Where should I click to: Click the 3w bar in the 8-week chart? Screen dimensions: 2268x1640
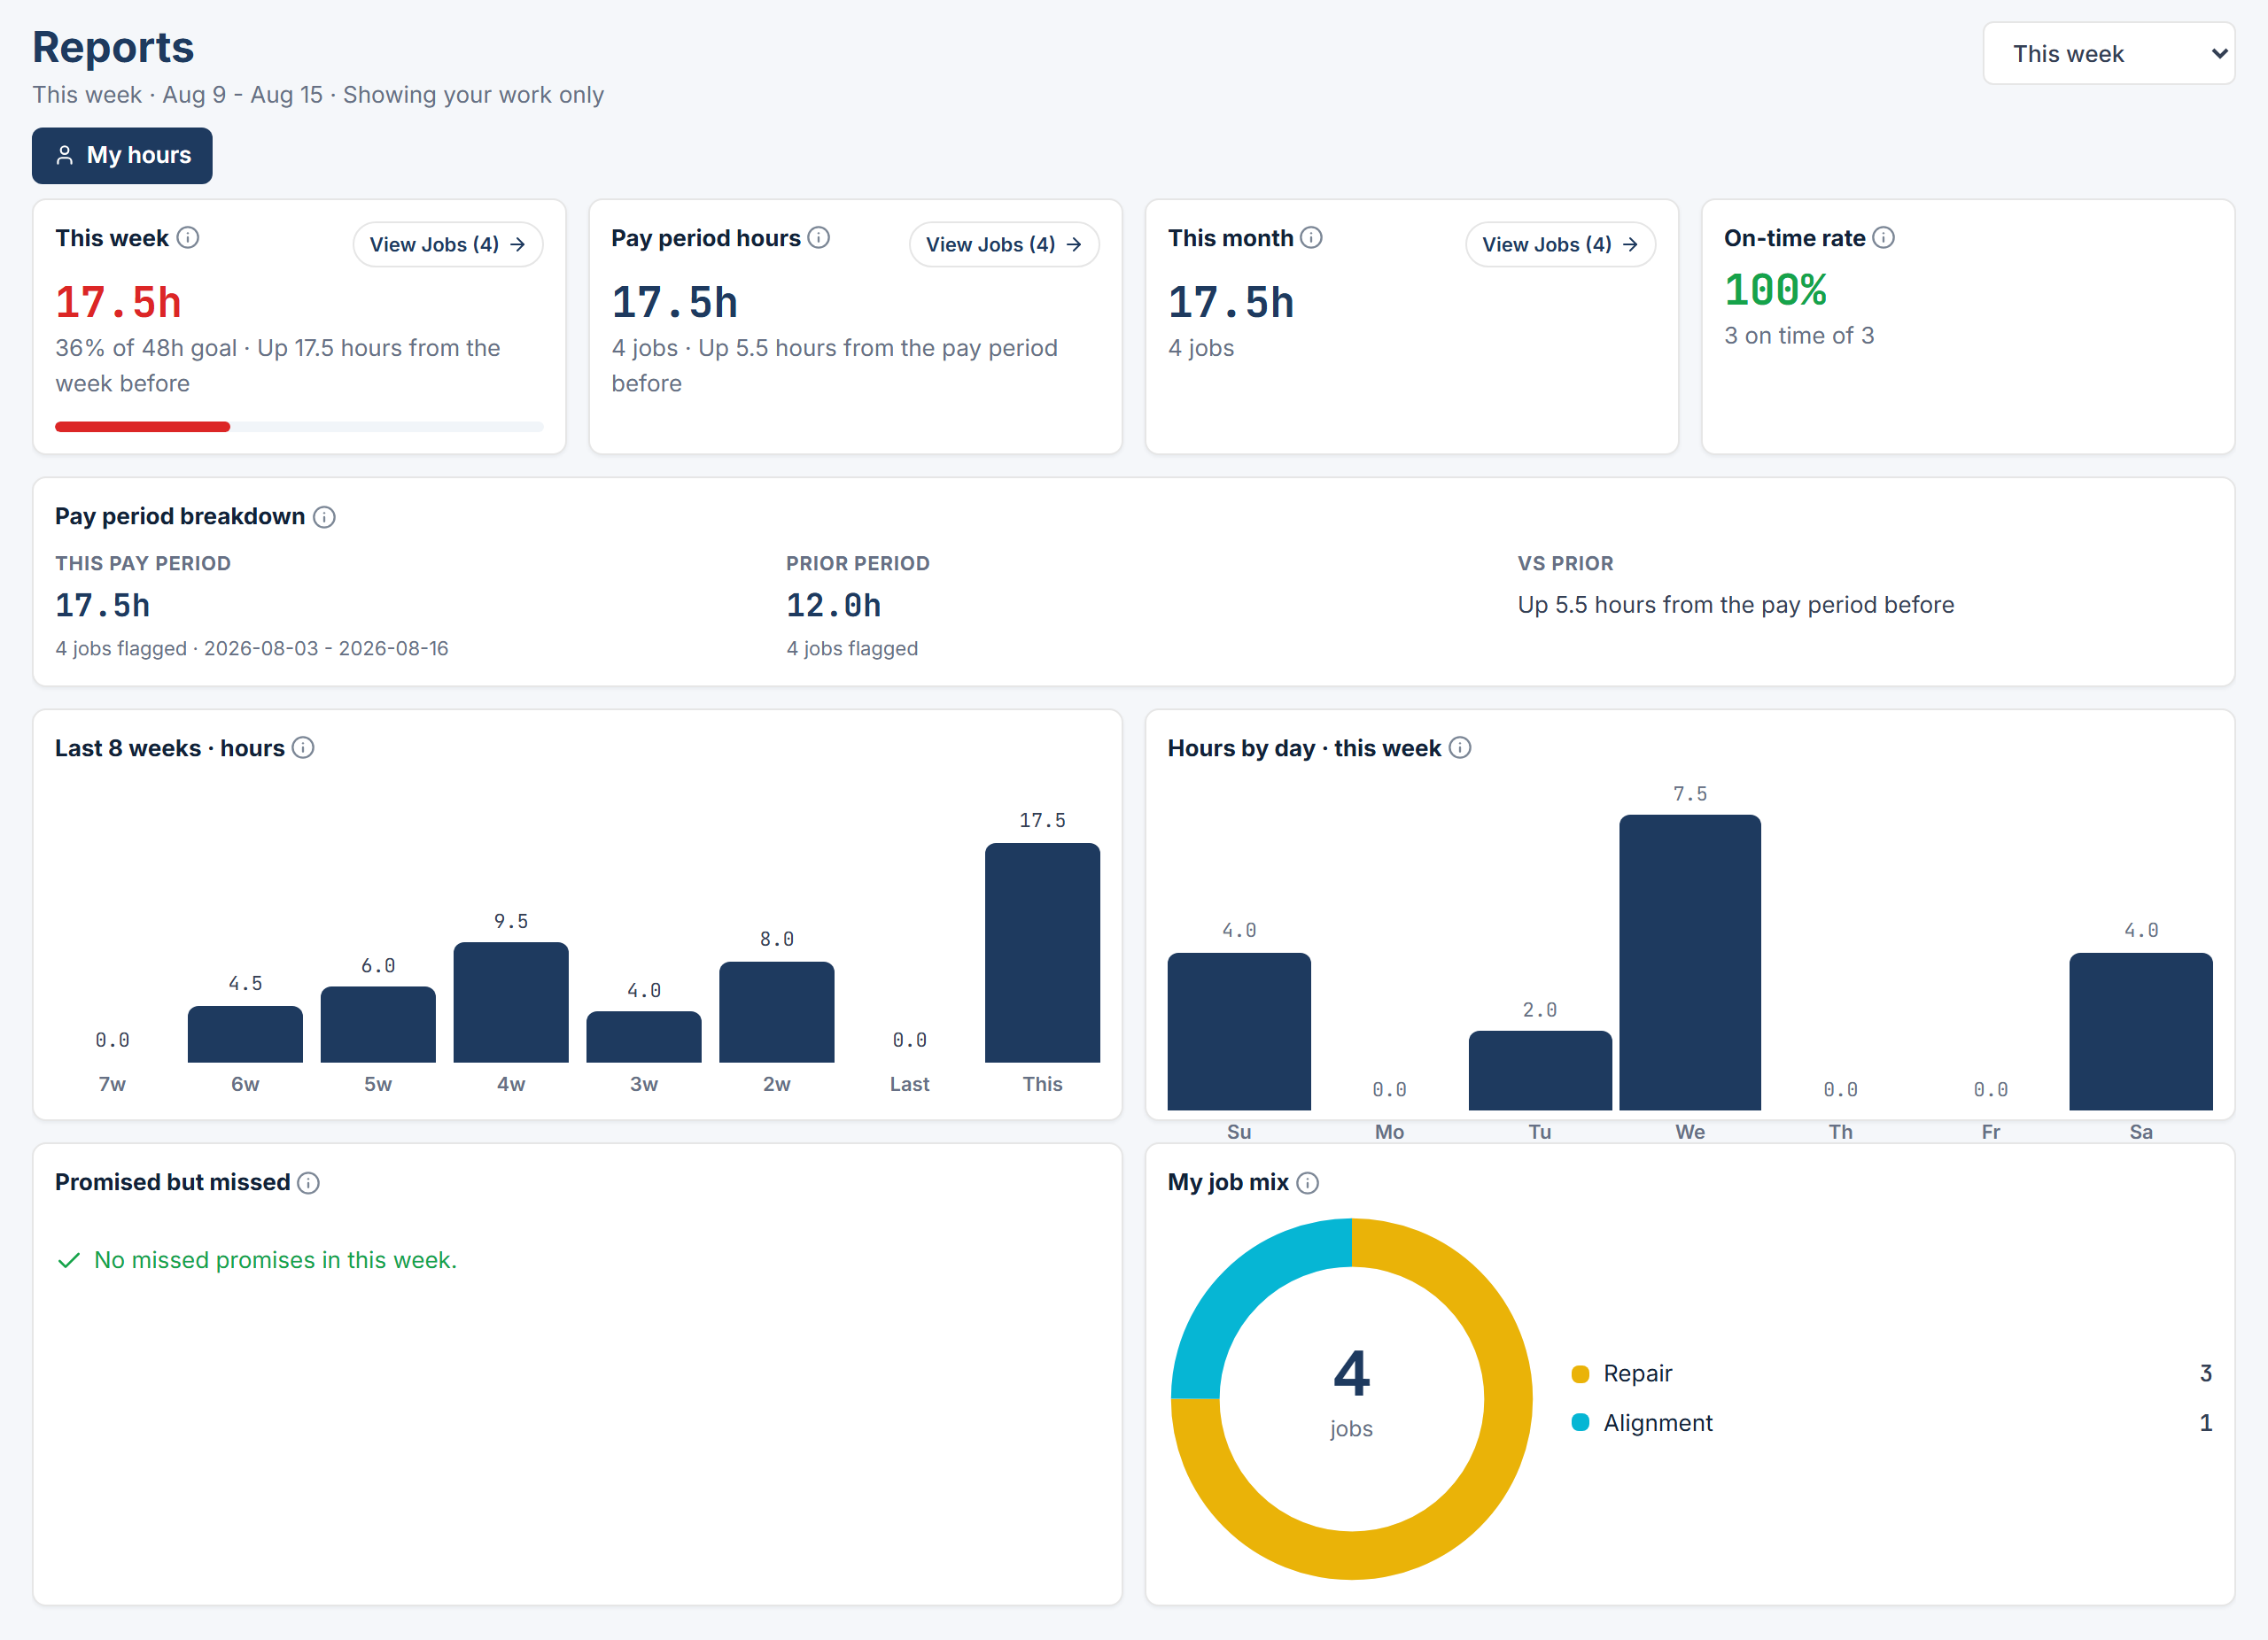tap(644, 1037)
